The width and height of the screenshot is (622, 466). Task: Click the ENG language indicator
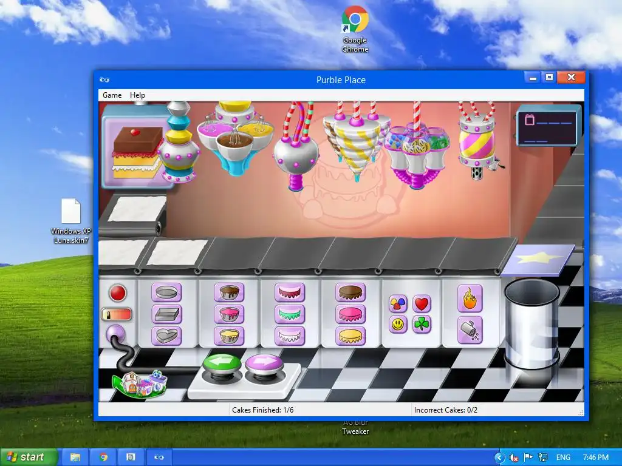pos(563,458)
